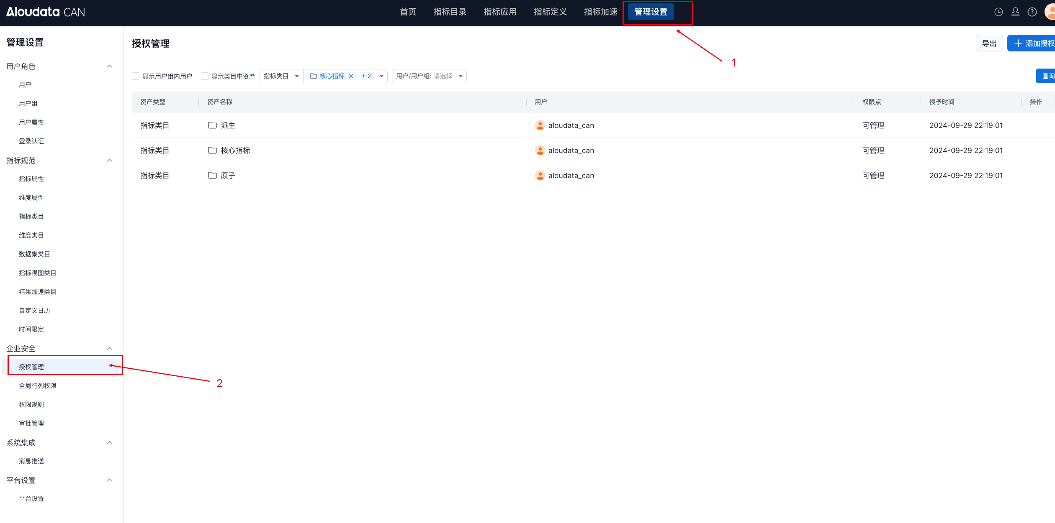The height and width of the screenshot is (523, 1055).
Task: Open the 用户/用户组 select dropdown
Action: point(429,76)
